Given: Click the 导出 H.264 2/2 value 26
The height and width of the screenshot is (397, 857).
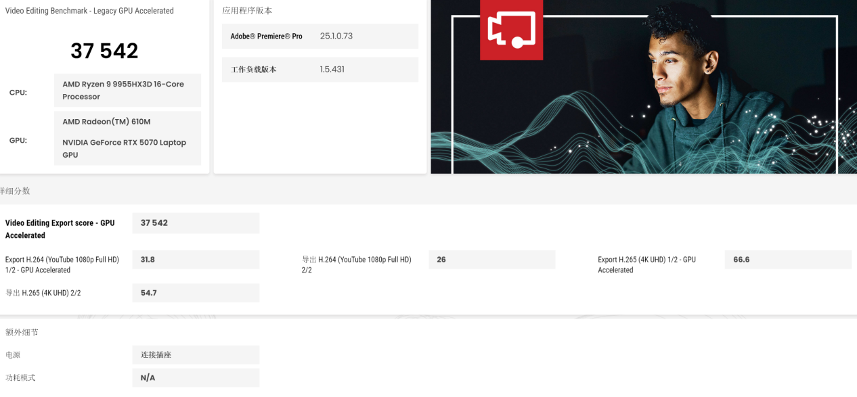Looking at the screenshot, I should pyautogui.click(x=491, y=260).
